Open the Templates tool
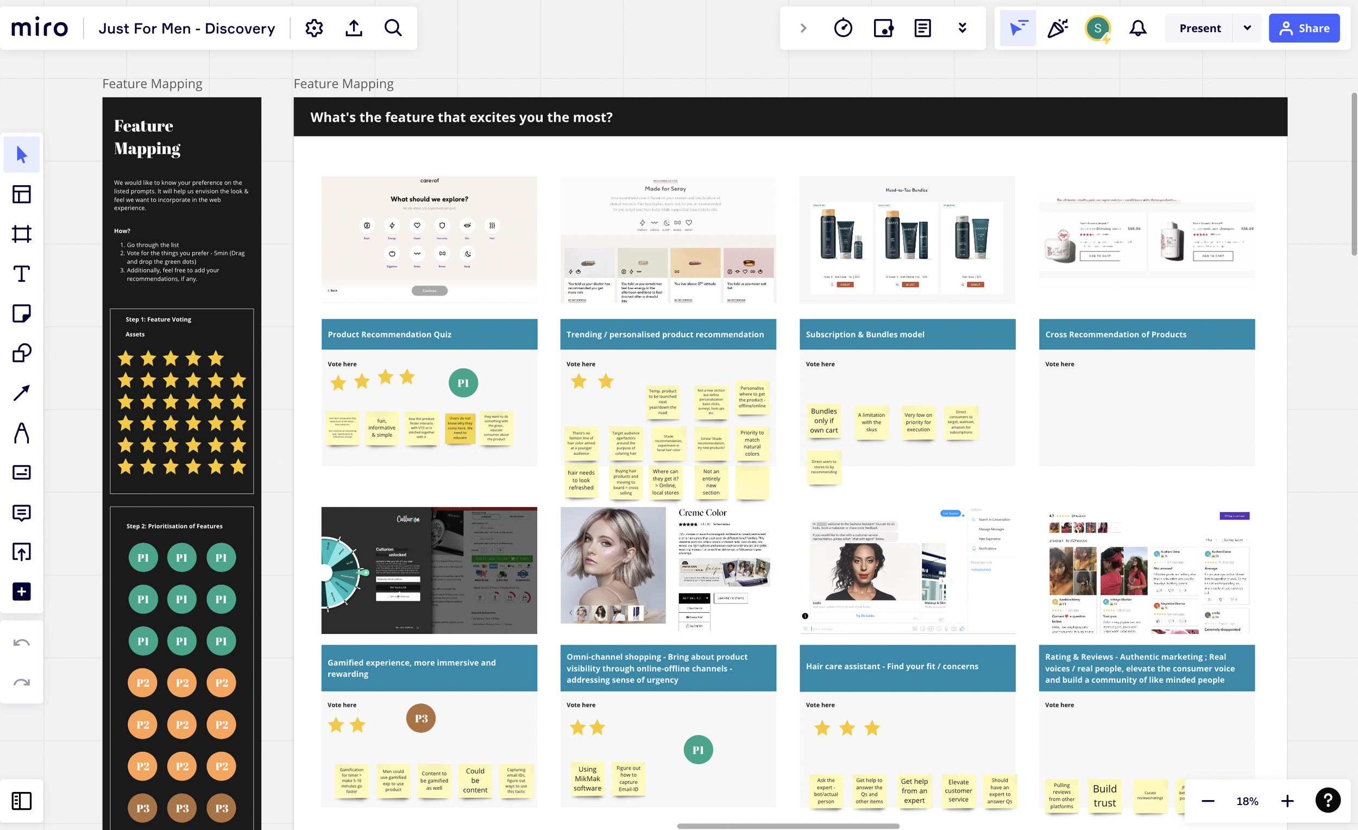Screen dimensions: 1358x830 click(x=22, y=194)
